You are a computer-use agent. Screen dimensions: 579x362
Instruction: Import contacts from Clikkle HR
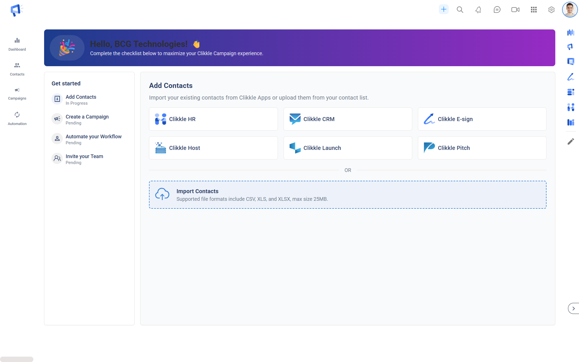213,119
